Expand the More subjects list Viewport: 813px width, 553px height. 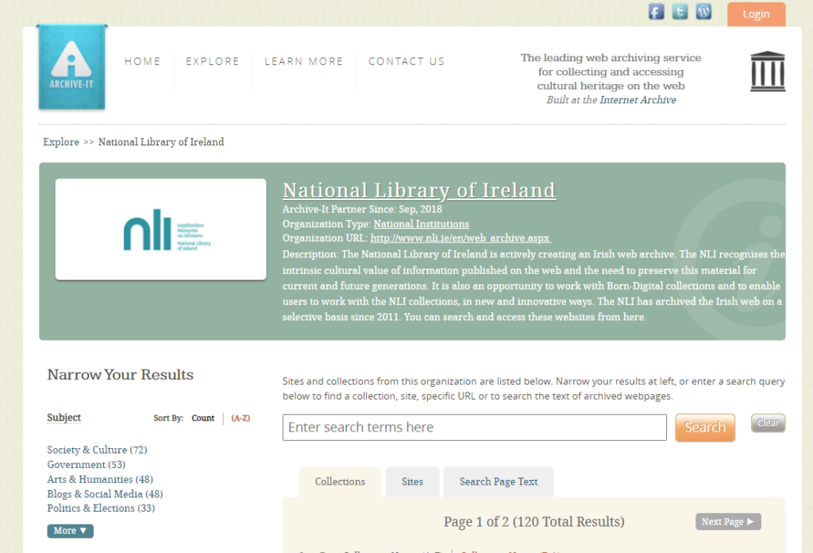[70, 531]
